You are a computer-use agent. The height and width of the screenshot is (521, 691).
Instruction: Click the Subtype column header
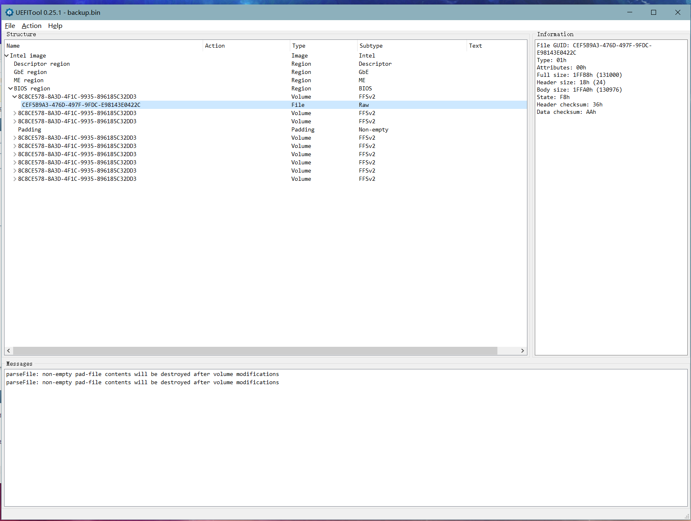coord(412,46)
